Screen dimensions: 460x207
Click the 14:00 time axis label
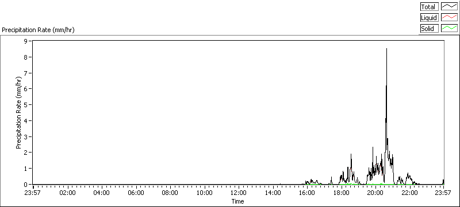pyautogui.click(x=273, y=193)
